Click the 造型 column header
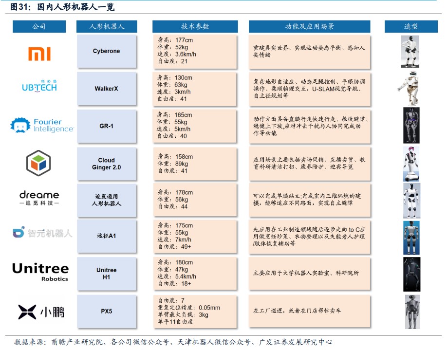 (x=410, y=27)
